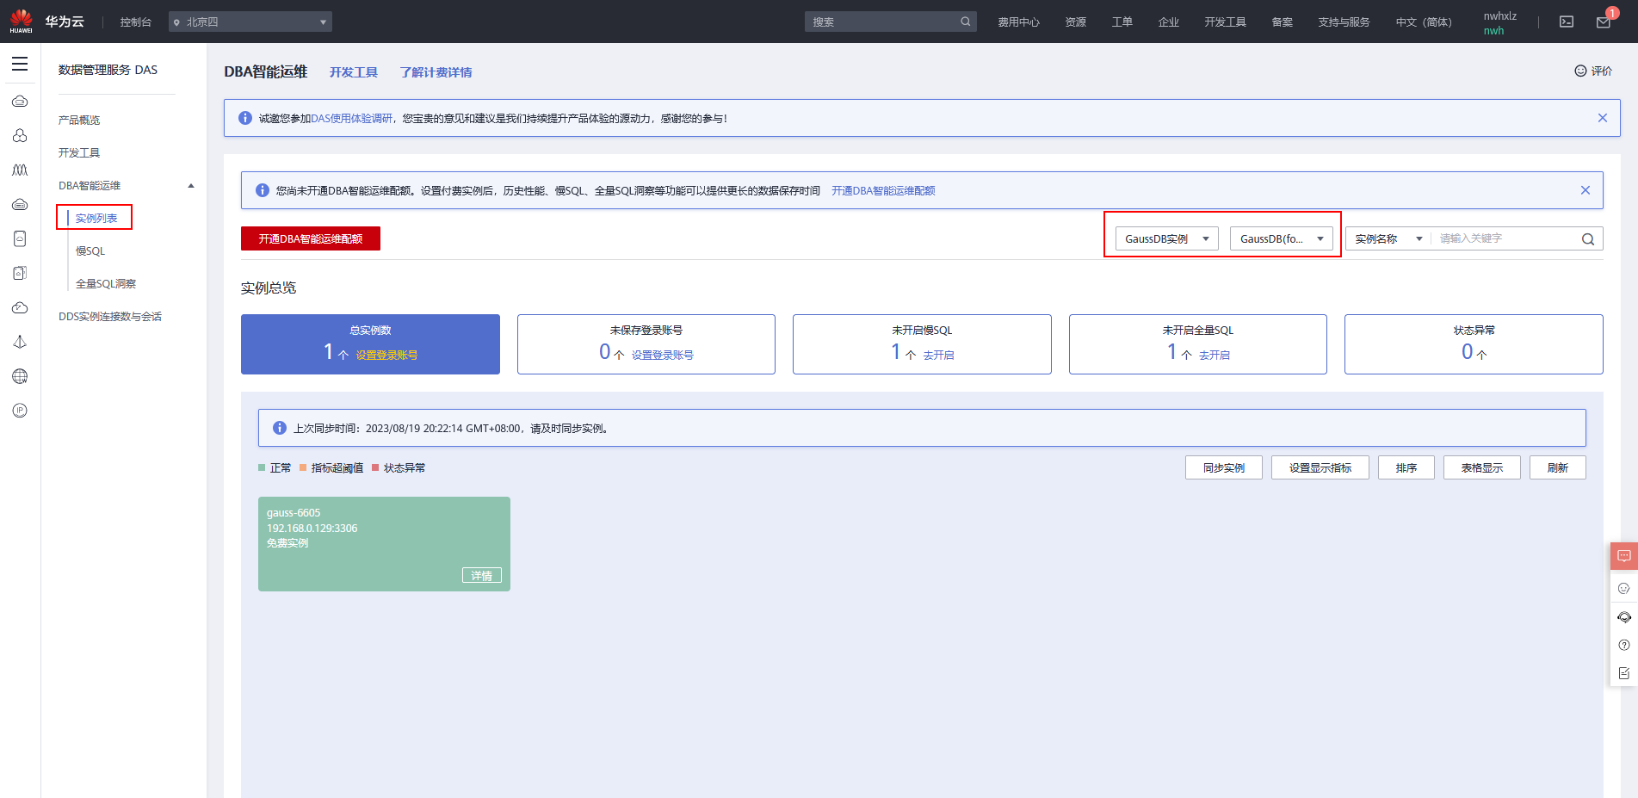Open the edit note icon in floating bar

(x=1624, y=673)
